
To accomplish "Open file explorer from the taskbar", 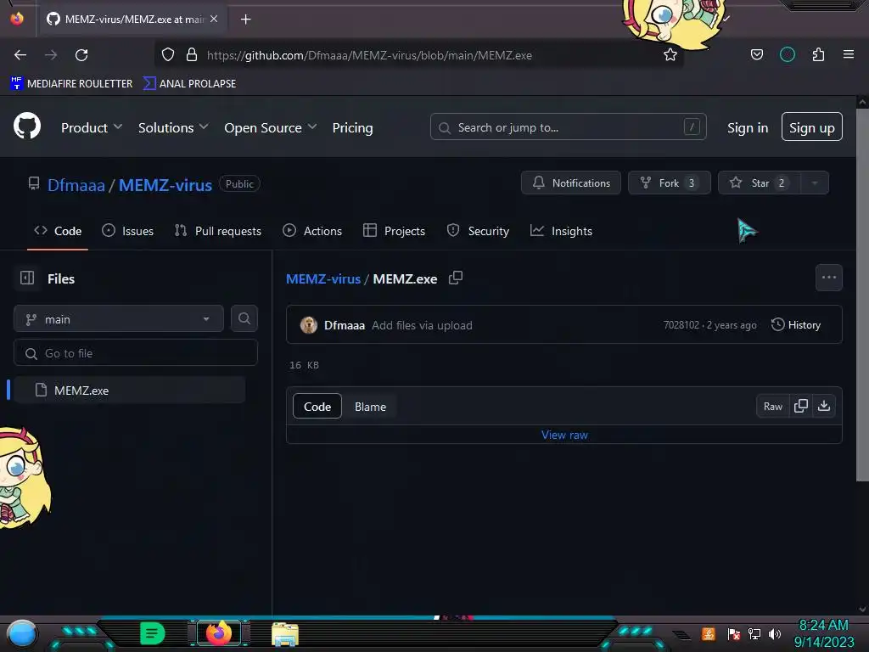I will coord(285,634).
